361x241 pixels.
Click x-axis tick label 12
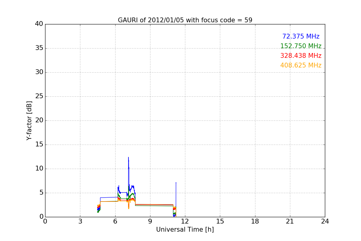185,221
